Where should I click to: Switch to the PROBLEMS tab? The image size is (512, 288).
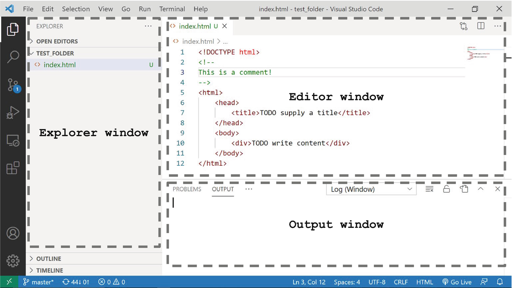(187, 189)
